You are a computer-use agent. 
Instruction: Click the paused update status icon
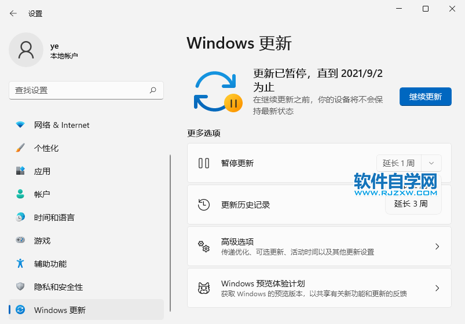click(x=218, y=91)
